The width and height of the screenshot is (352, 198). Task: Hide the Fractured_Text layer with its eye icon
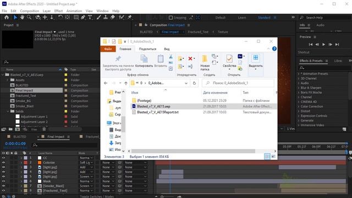coord(3,191)
